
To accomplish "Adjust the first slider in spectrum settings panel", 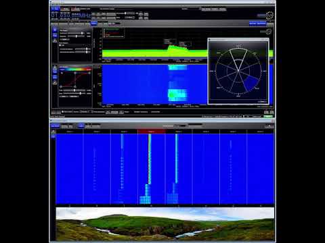I will pos(76,33).
